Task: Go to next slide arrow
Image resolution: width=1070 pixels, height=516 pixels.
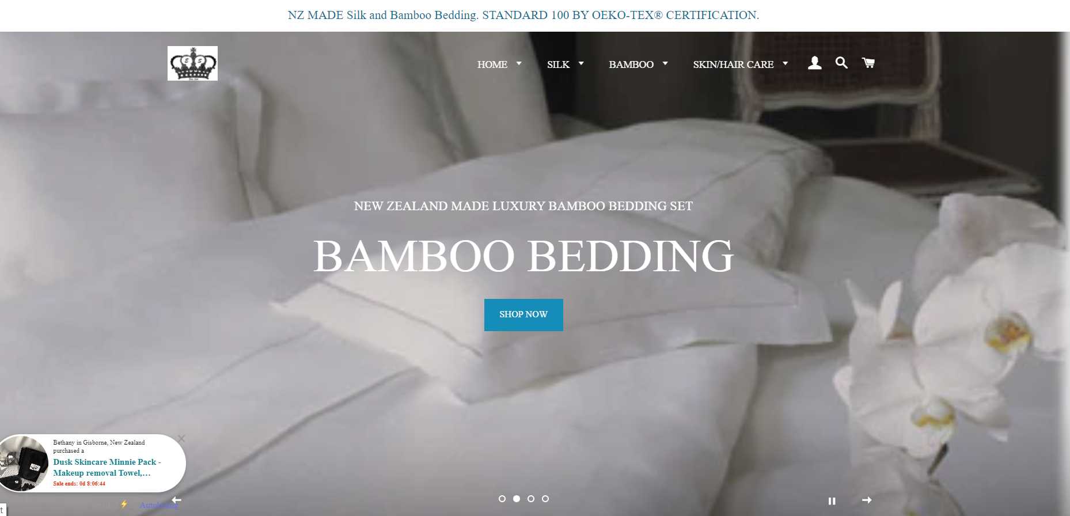Action: (867, 500)
